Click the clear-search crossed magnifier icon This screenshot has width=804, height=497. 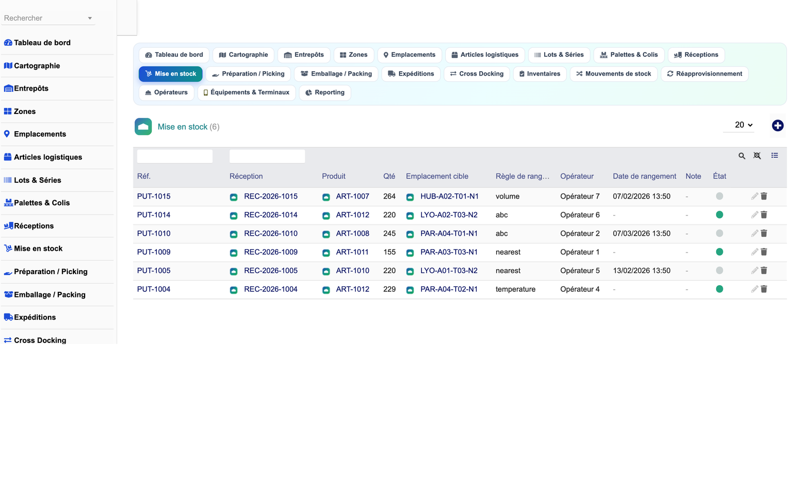pos(757,156)
